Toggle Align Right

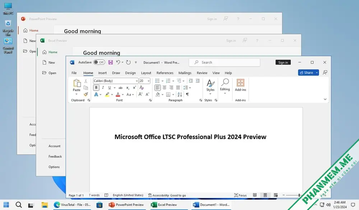tap(171, 88)
